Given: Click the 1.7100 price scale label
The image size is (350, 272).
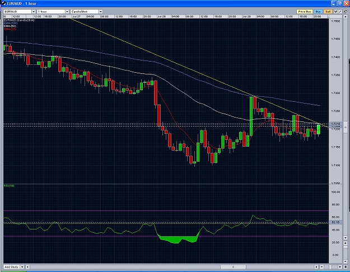Looking at the screenshot, I should [x=335, y=165].
